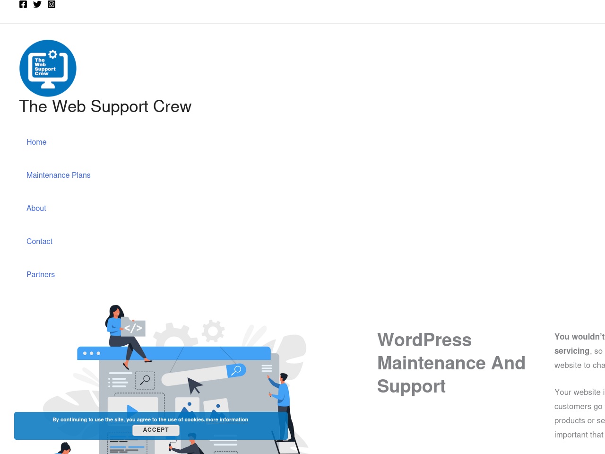The height and width of the screenshot is (454, 605).
Task: Click the WordPress Maintenance And Support heading
Action: point(451,363)
